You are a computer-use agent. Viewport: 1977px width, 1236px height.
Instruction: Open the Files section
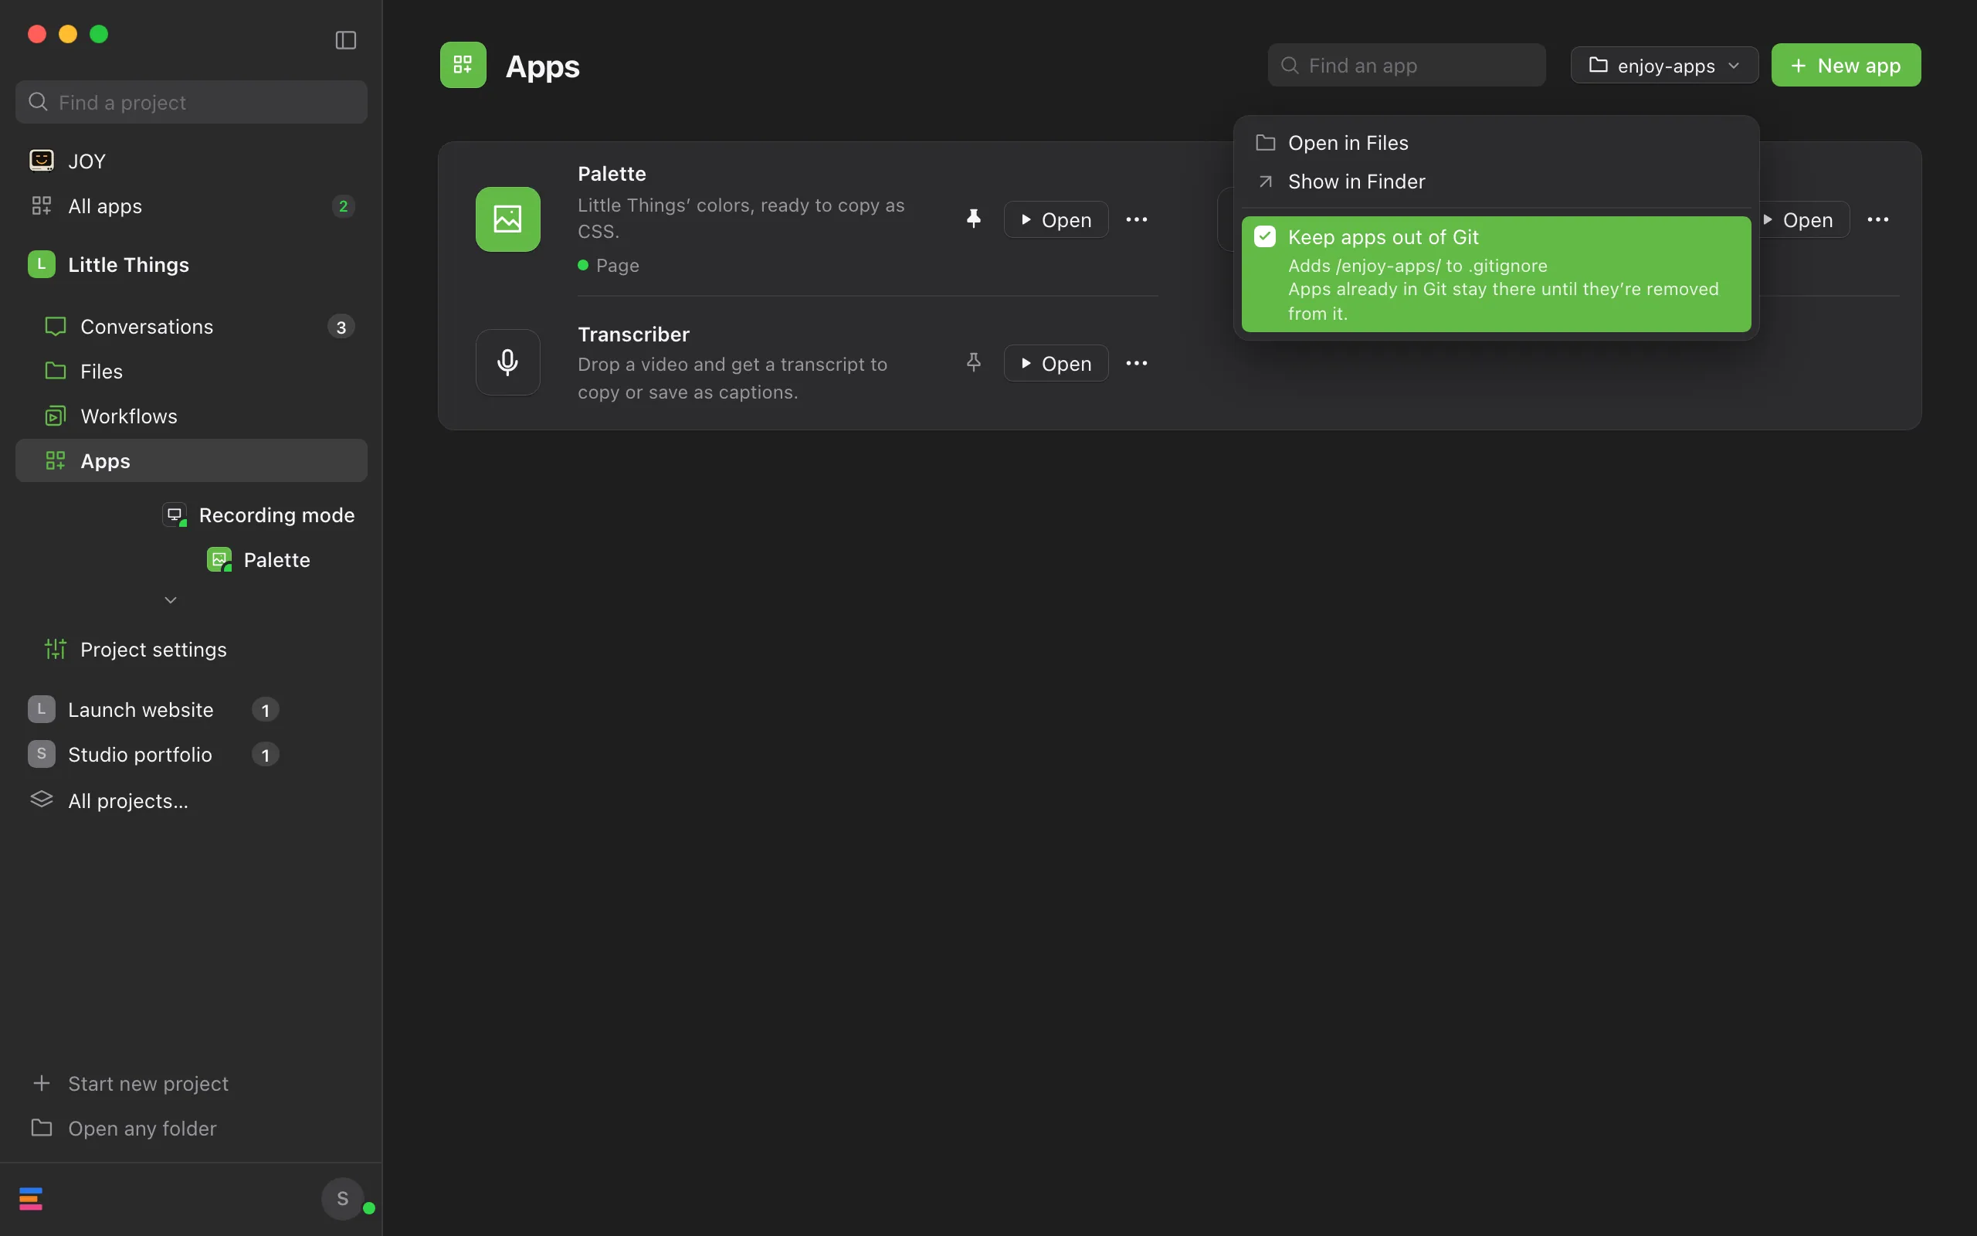[x=192, y=371]
